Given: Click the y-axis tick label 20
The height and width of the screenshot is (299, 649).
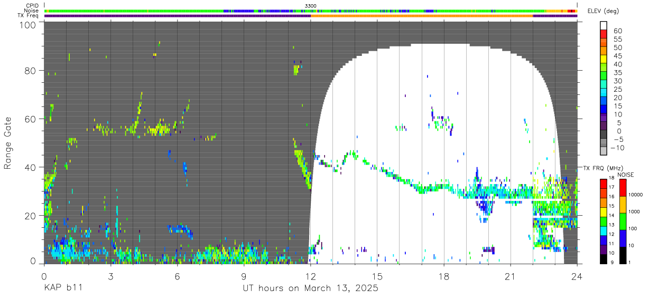Looking at the screenshot, I should [31, 215].
